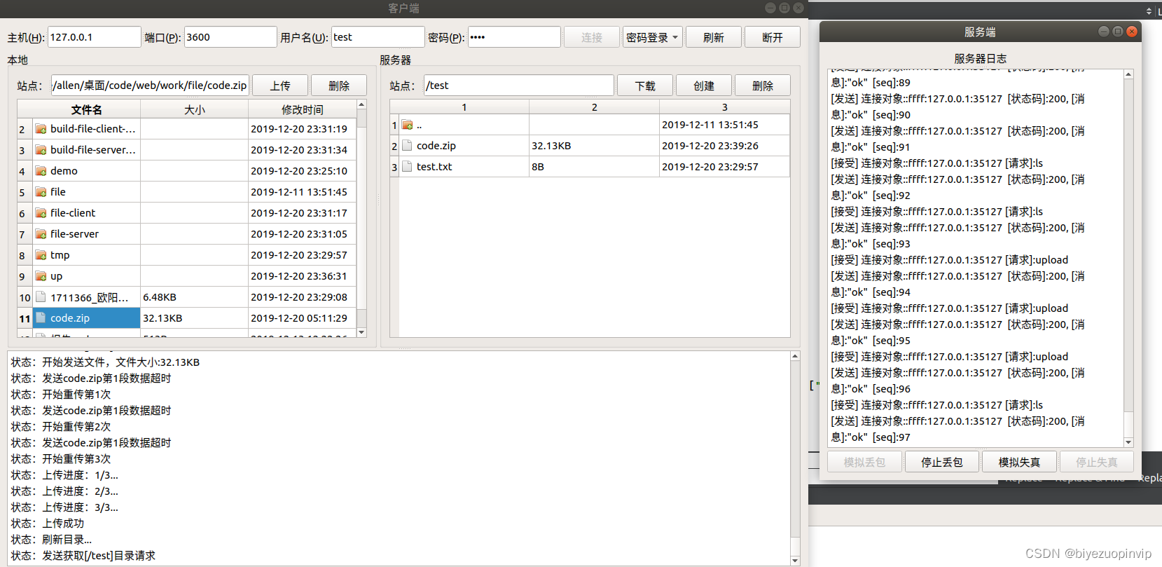Click folder icon of build-file-client row
The height and width of the screenshot is (567, 1162).
(x=41, y=129)
